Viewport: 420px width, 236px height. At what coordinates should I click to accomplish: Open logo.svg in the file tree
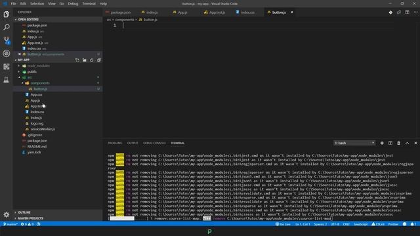37,124
